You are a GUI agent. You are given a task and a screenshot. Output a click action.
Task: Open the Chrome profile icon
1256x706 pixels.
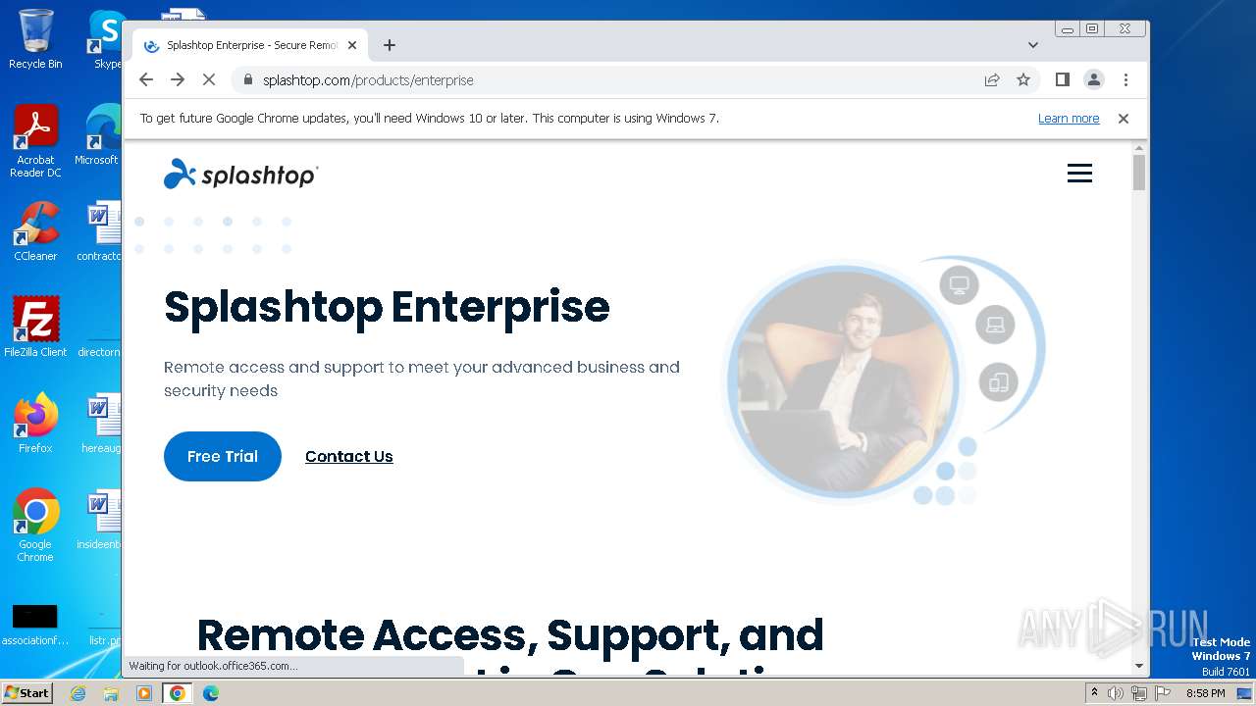pyautogui.click(x=1094, y=80)
